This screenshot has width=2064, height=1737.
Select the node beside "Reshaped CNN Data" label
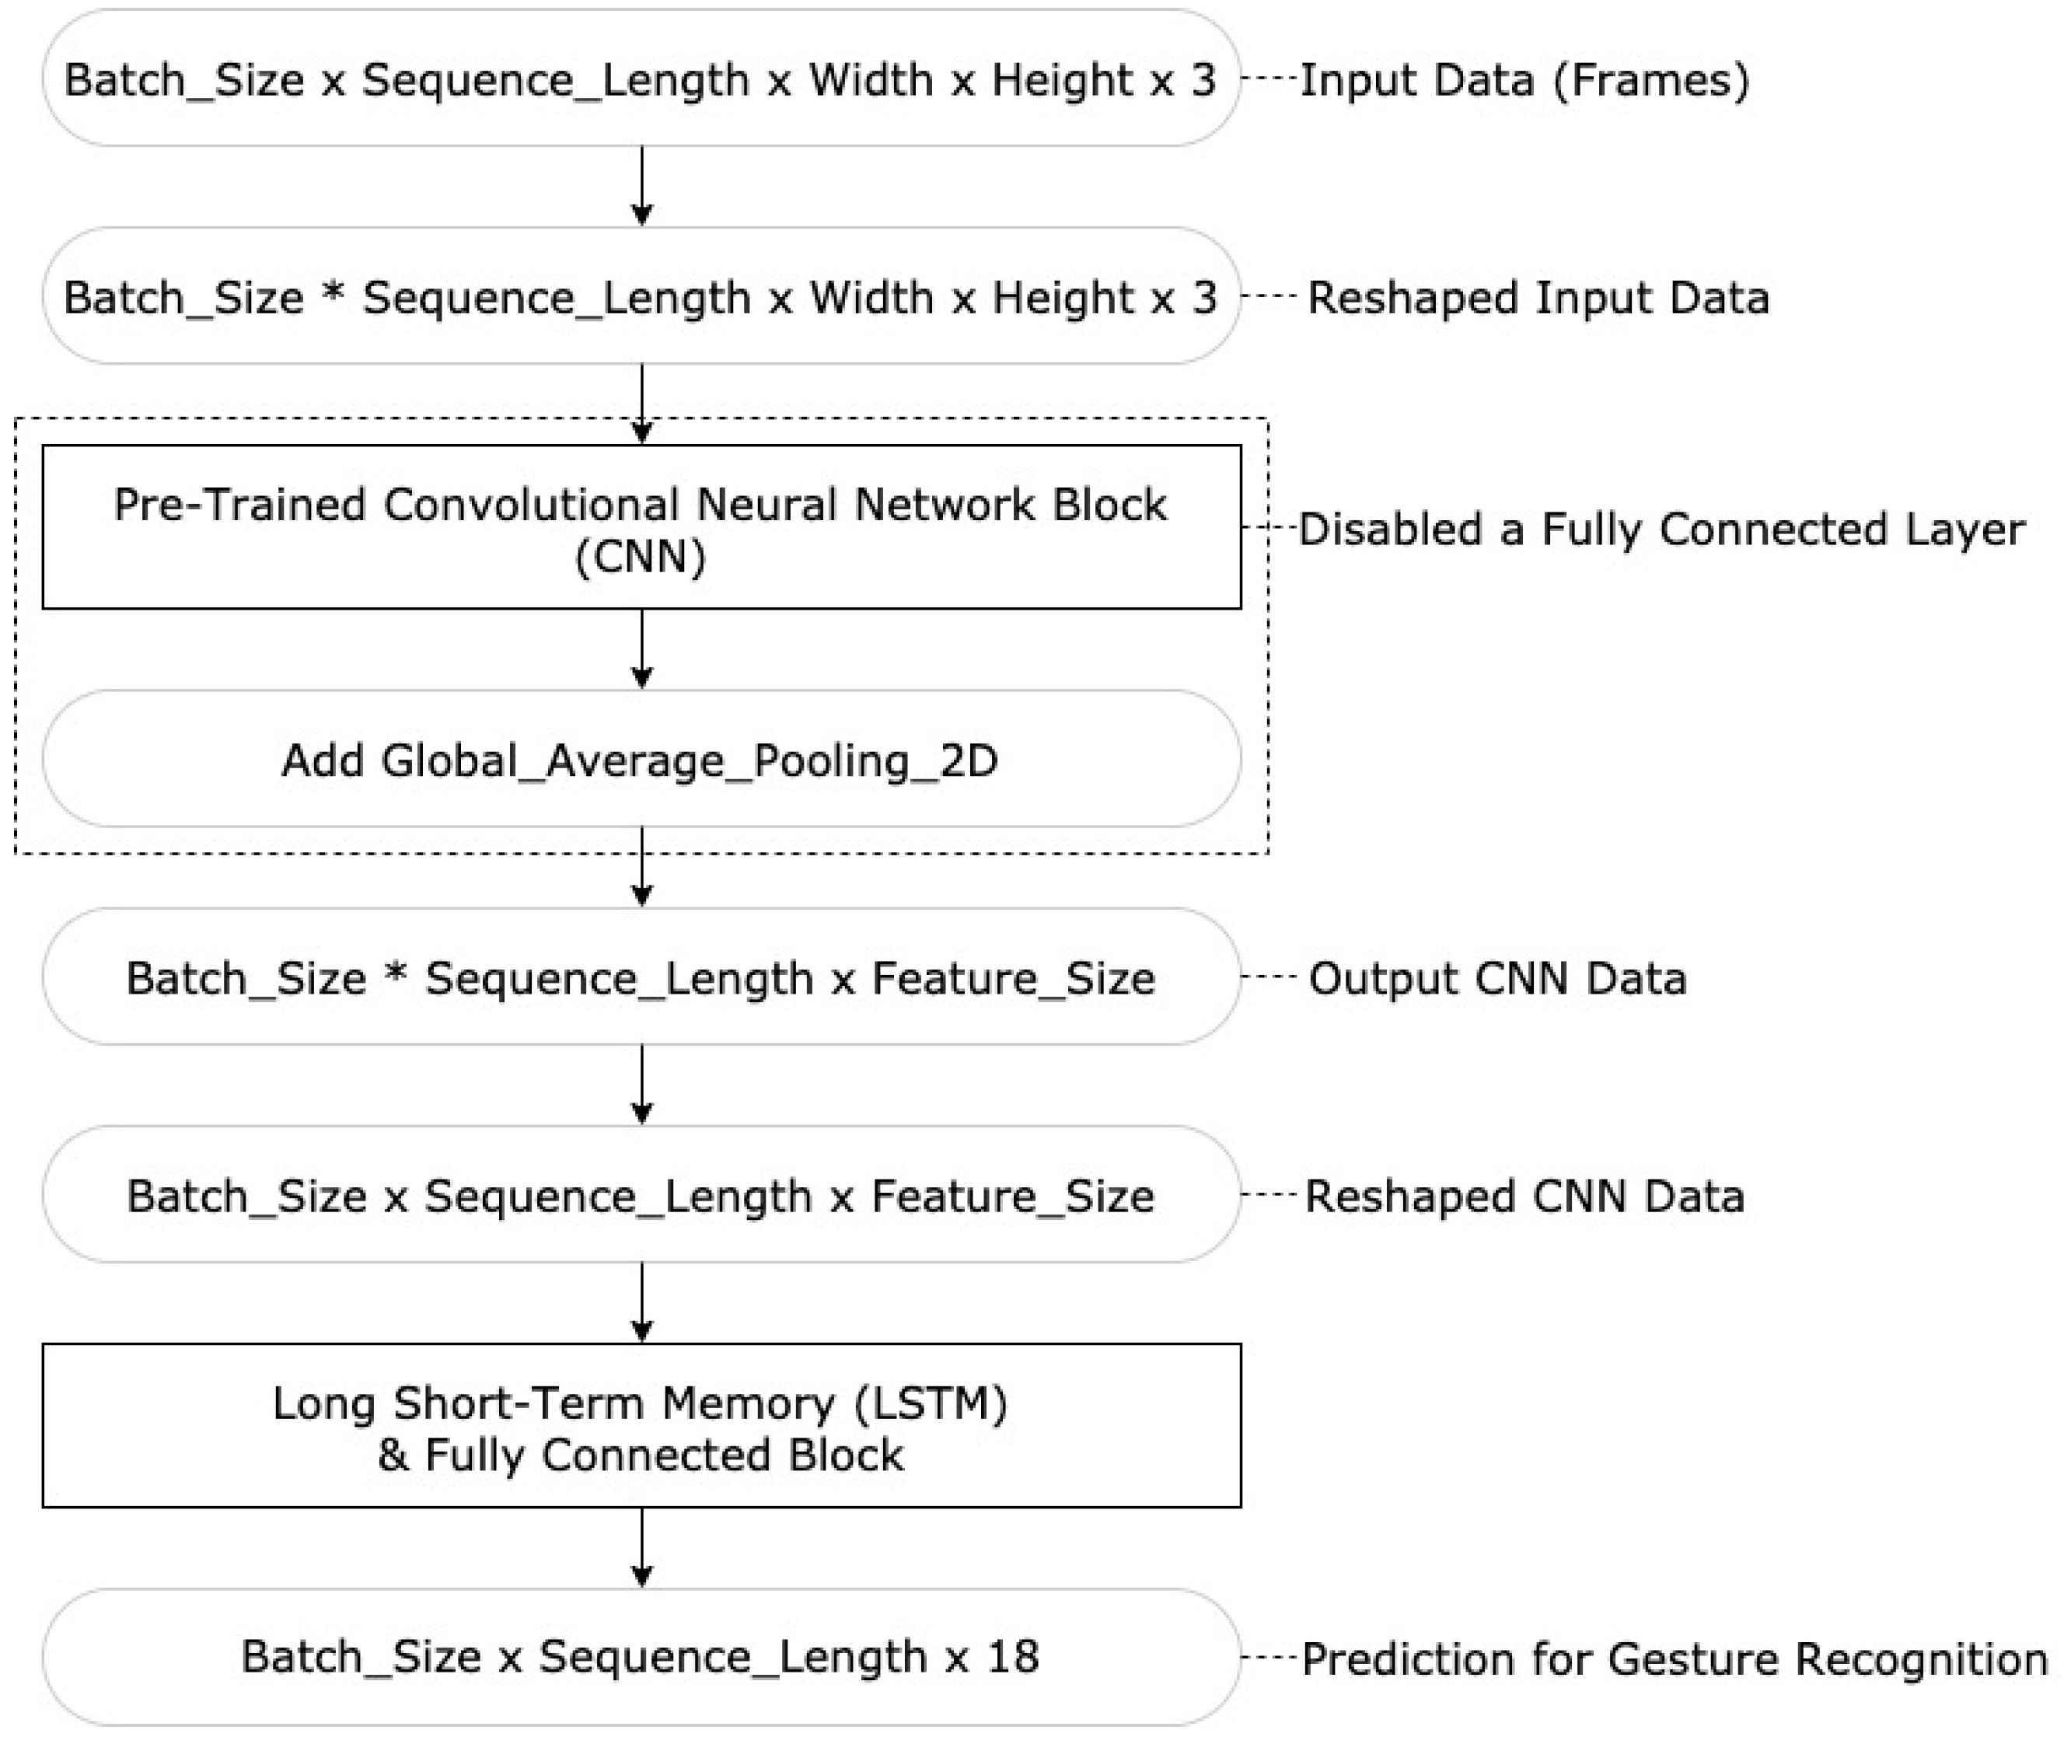tap(641, 1195)
